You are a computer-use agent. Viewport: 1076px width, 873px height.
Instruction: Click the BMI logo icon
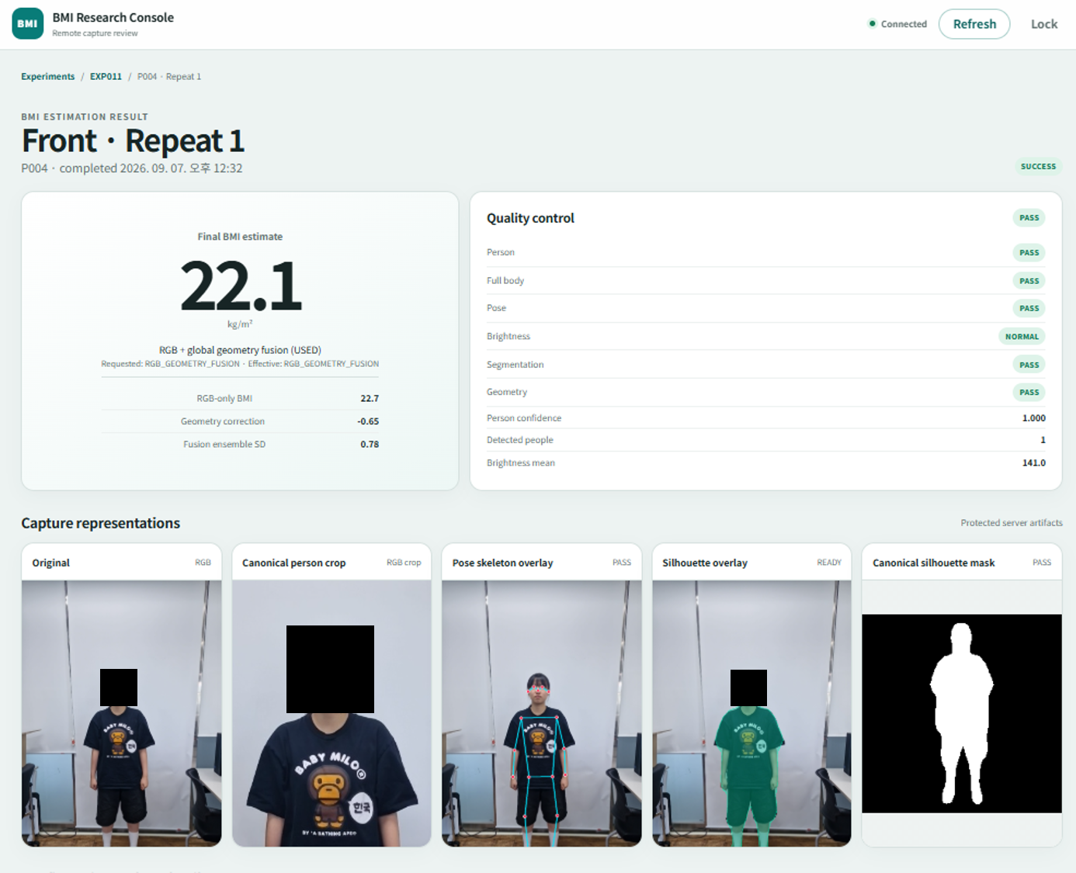tap(28, 23)
